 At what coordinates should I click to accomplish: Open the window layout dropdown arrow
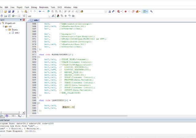[x=147, y=11]
